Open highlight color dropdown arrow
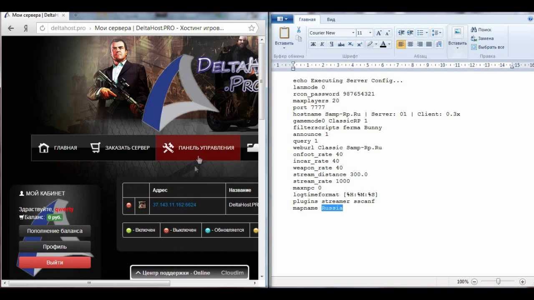The height and width of the screenshot is (300, 534). (x=376, y=44)
